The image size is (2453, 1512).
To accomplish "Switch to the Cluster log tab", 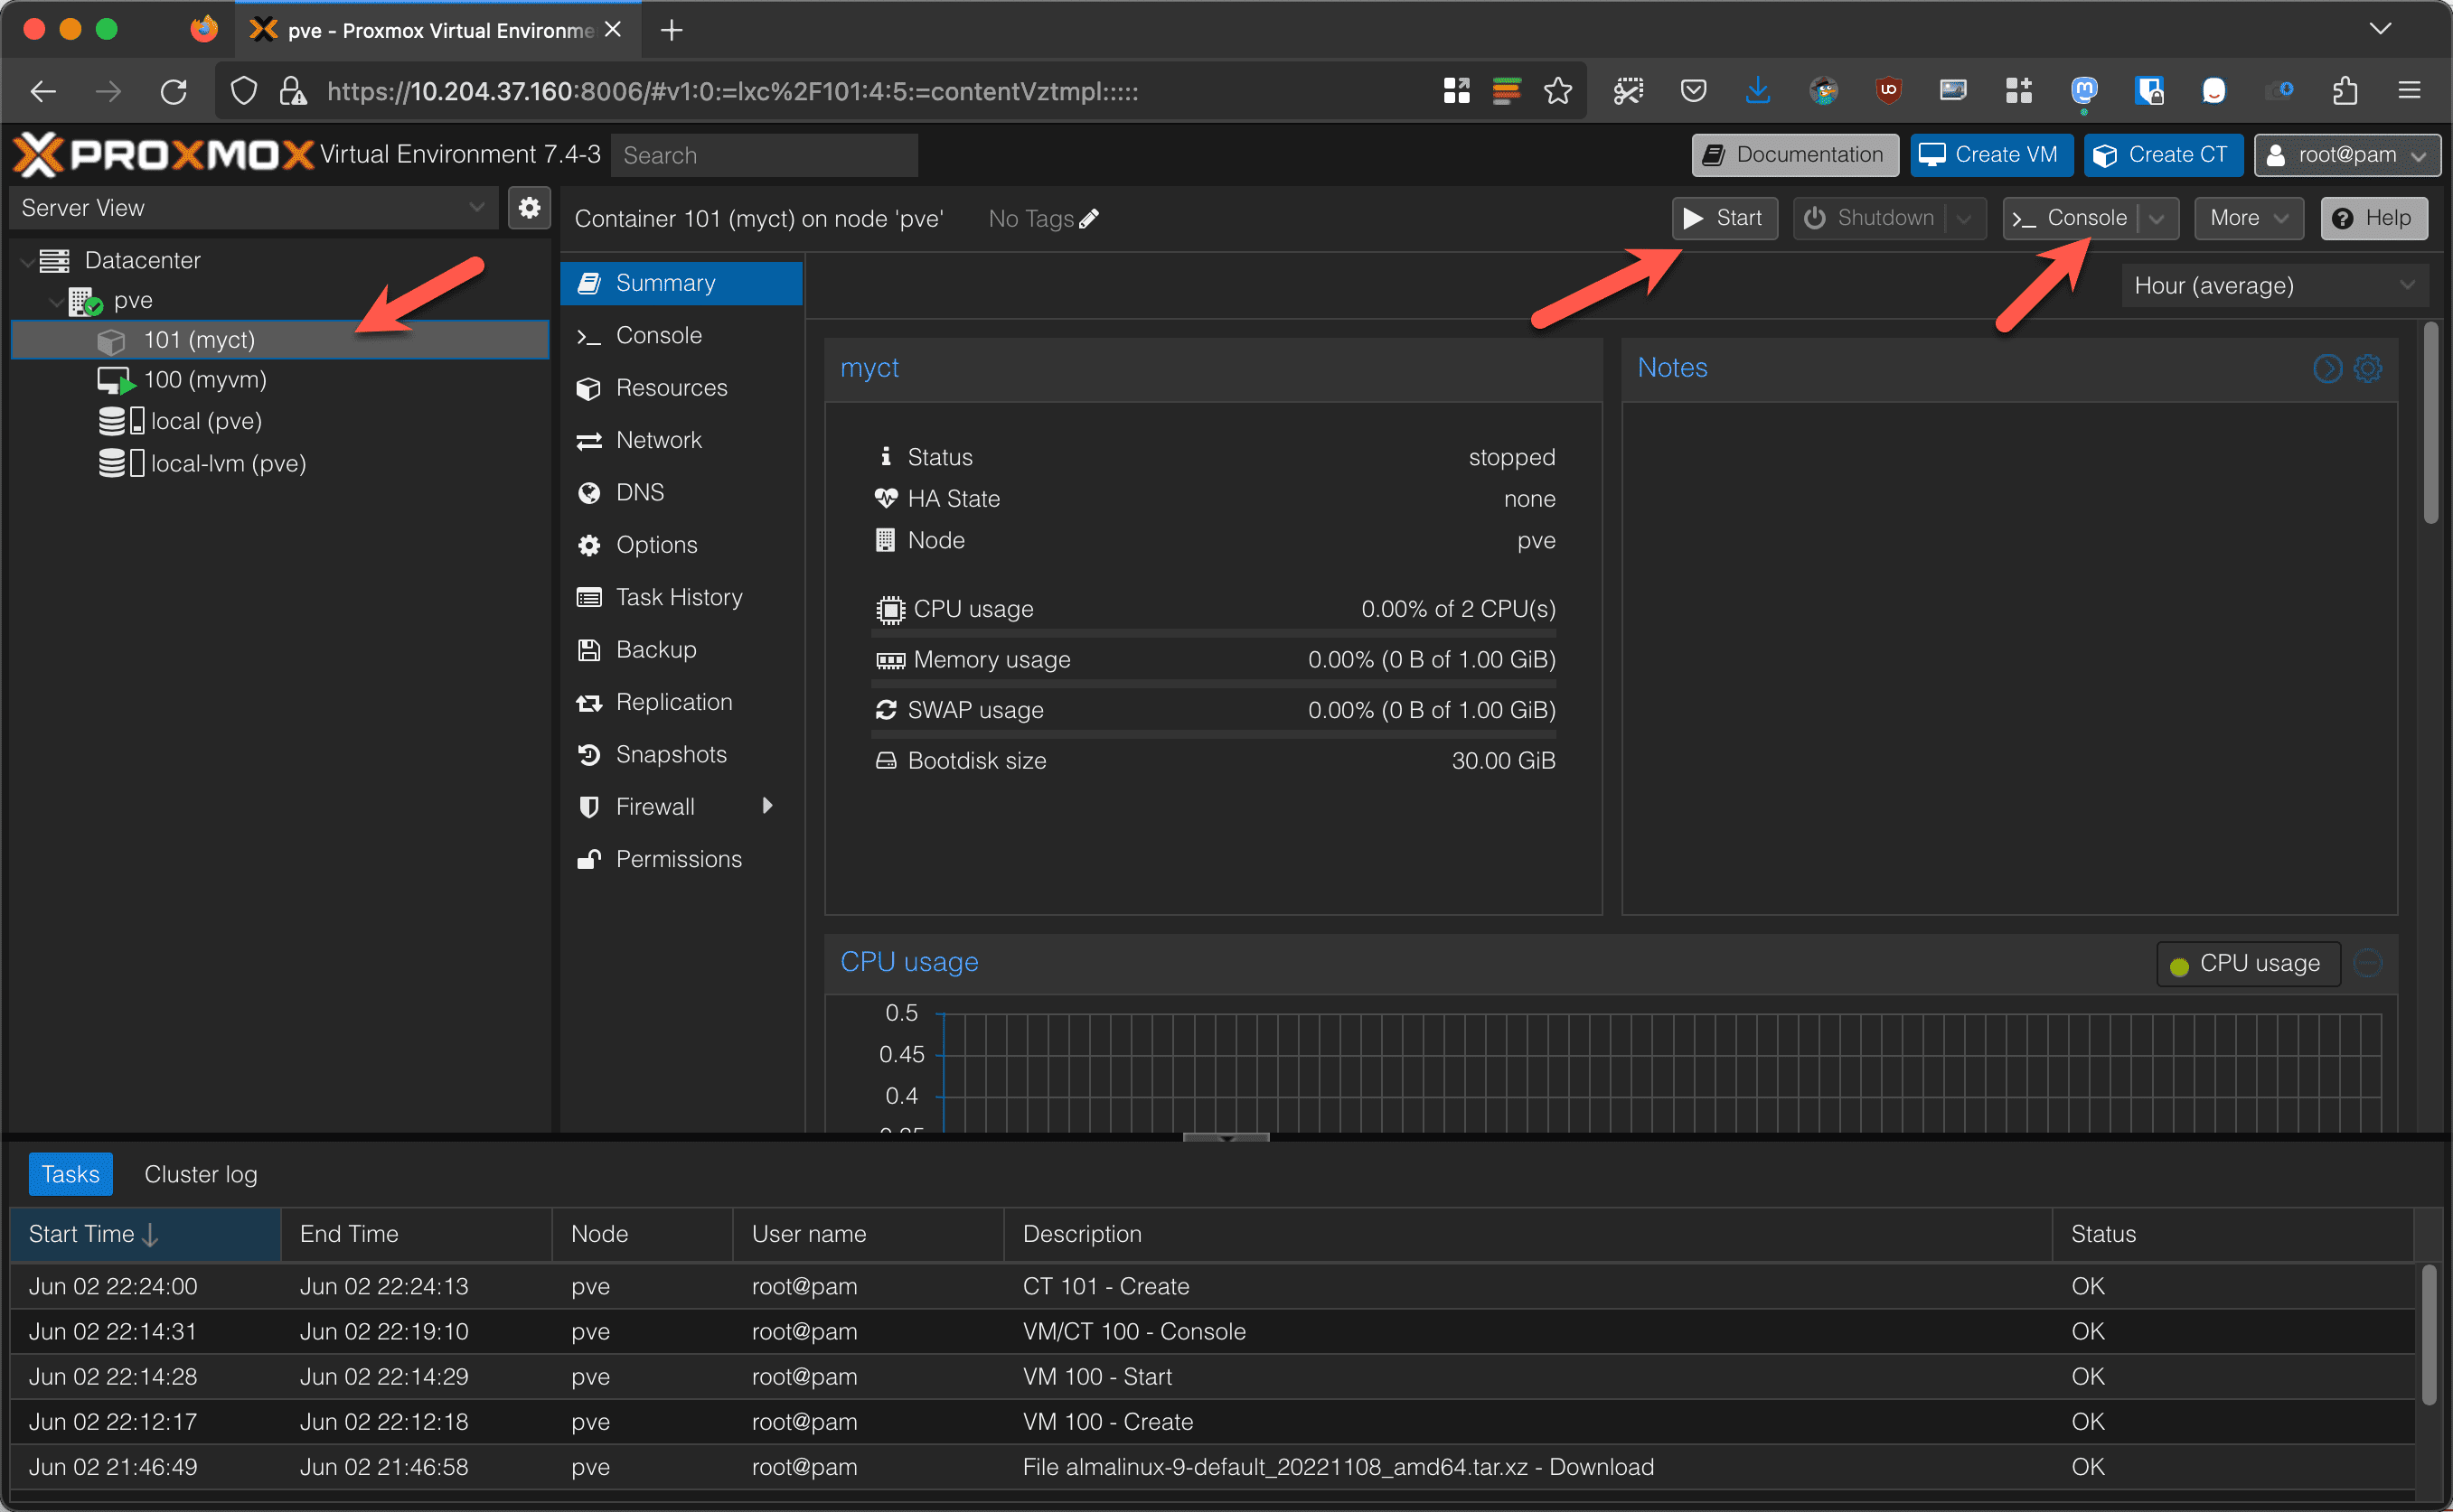I will click(x=200, y=1174).
